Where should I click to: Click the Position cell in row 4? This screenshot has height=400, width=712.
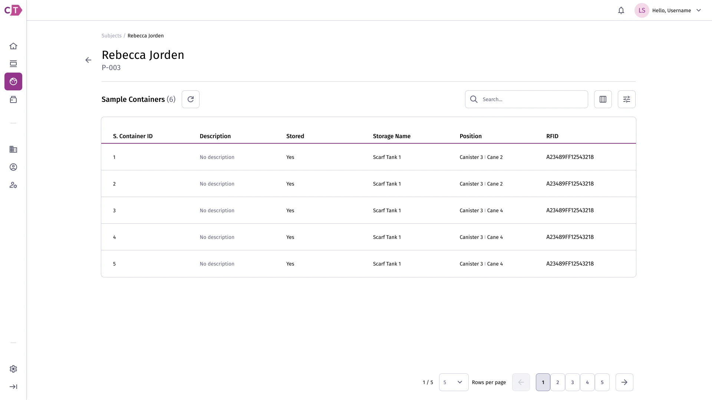pyautogui.click(x=481, y=237)
